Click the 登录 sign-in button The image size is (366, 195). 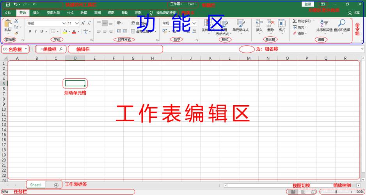[x=307, y=4]
